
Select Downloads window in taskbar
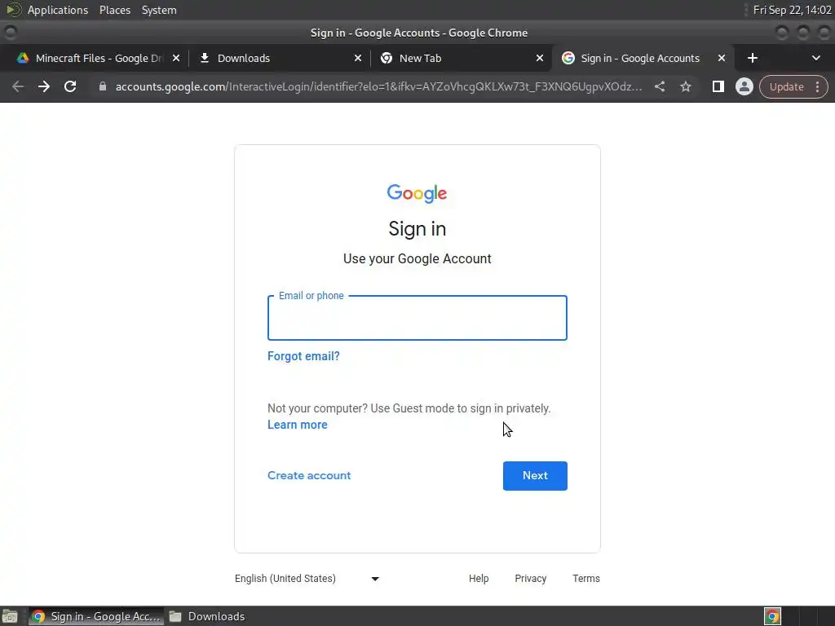click(207, 616)
